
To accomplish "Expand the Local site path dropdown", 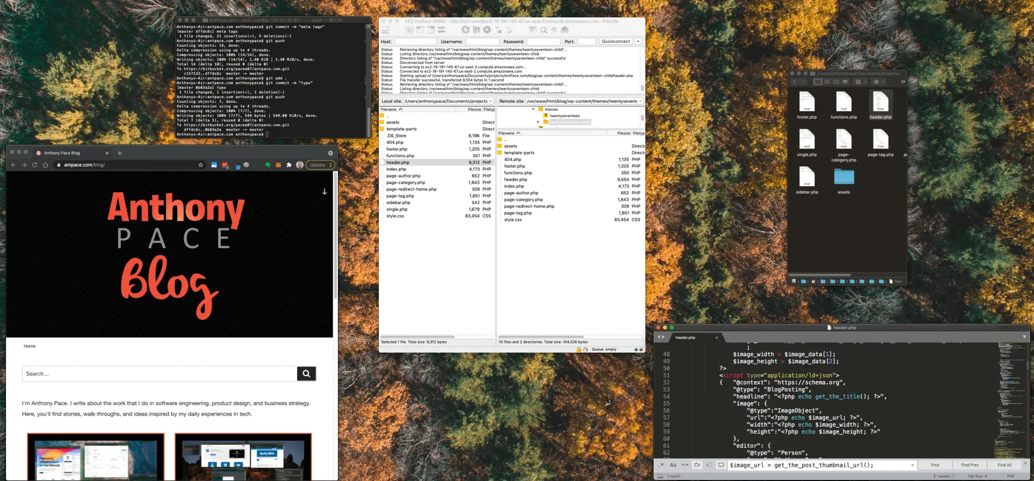I will [490, 101].
